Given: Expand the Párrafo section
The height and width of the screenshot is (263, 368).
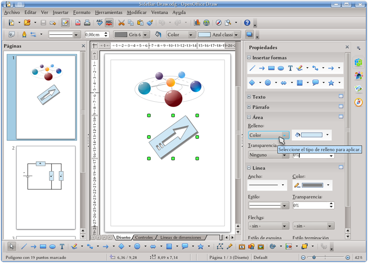Looking at the screenshot, I should click(249, 107).
